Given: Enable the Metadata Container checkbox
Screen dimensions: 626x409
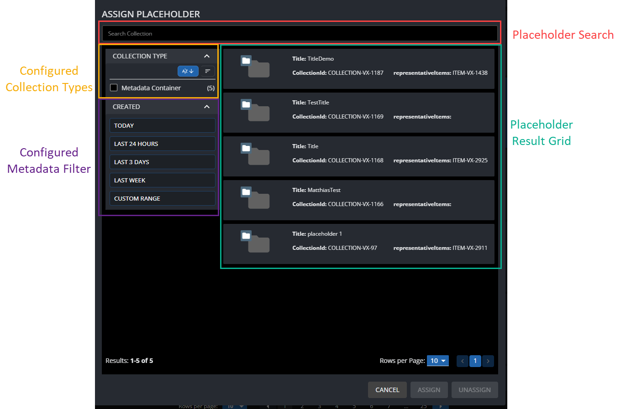Looking at the screenshot, I should 114,88.
